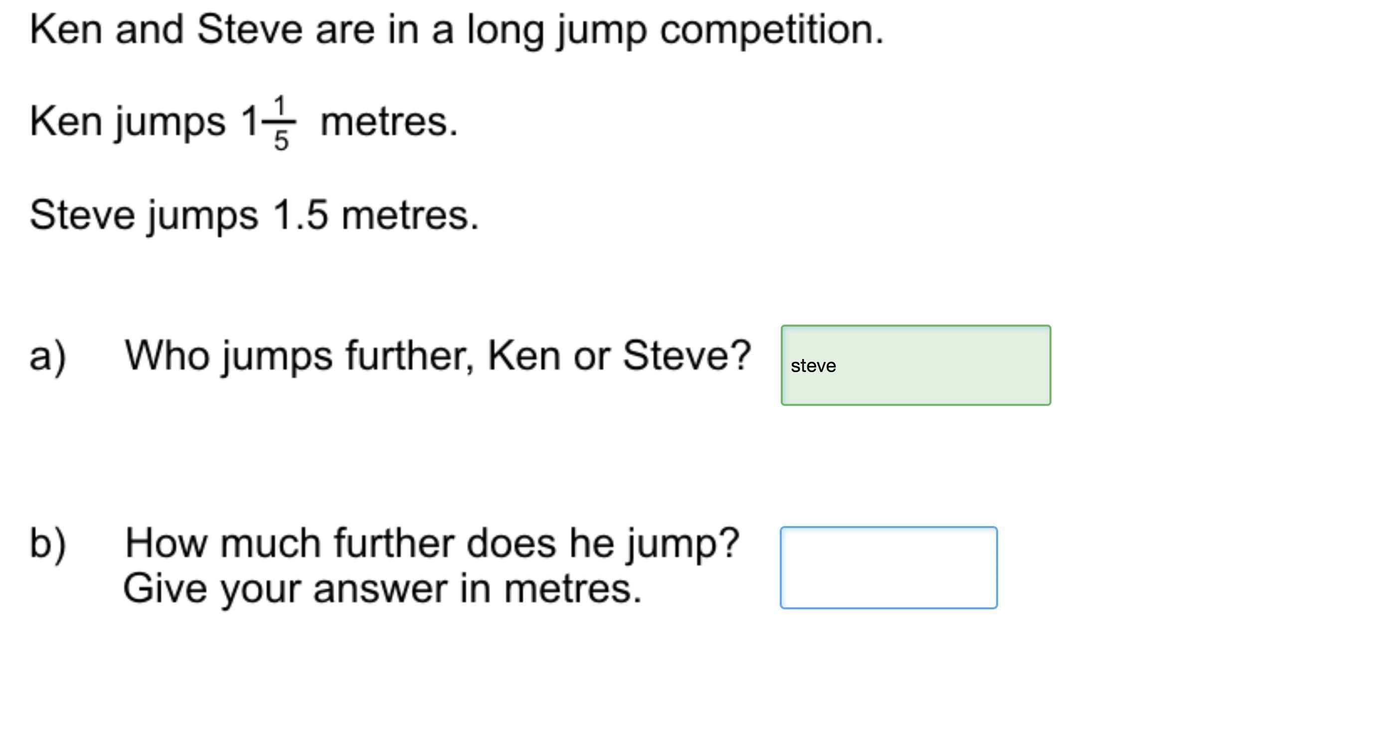Screen dimensions: 1392x731
Task: Click the whole number 1 before the fraction
Action: click(x=249, y=121)
